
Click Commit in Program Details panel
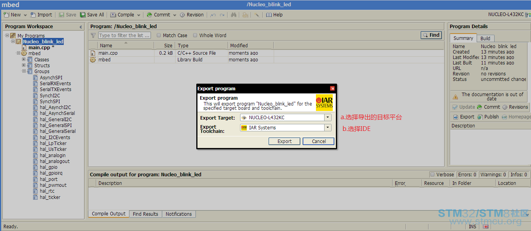point(488,107)
